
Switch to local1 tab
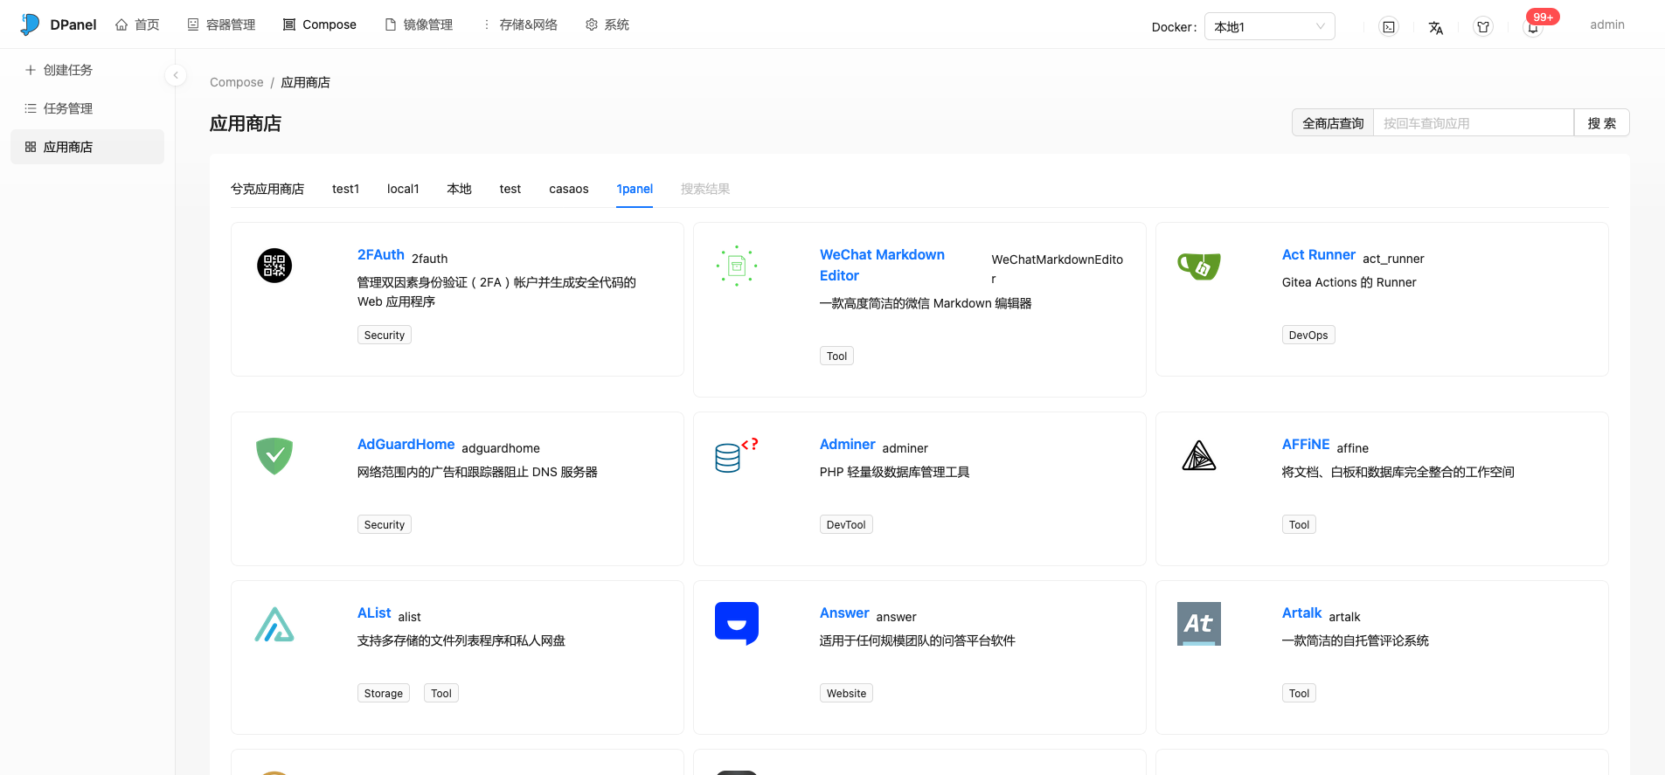(403, 189)
